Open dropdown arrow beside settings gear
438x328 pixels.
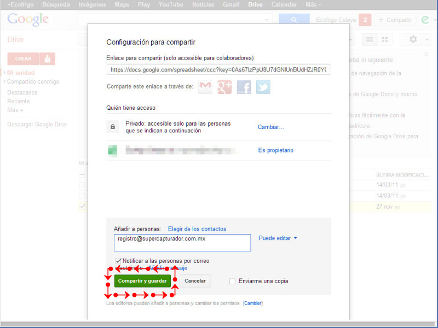pyautogui.click(x=427, y=39)
